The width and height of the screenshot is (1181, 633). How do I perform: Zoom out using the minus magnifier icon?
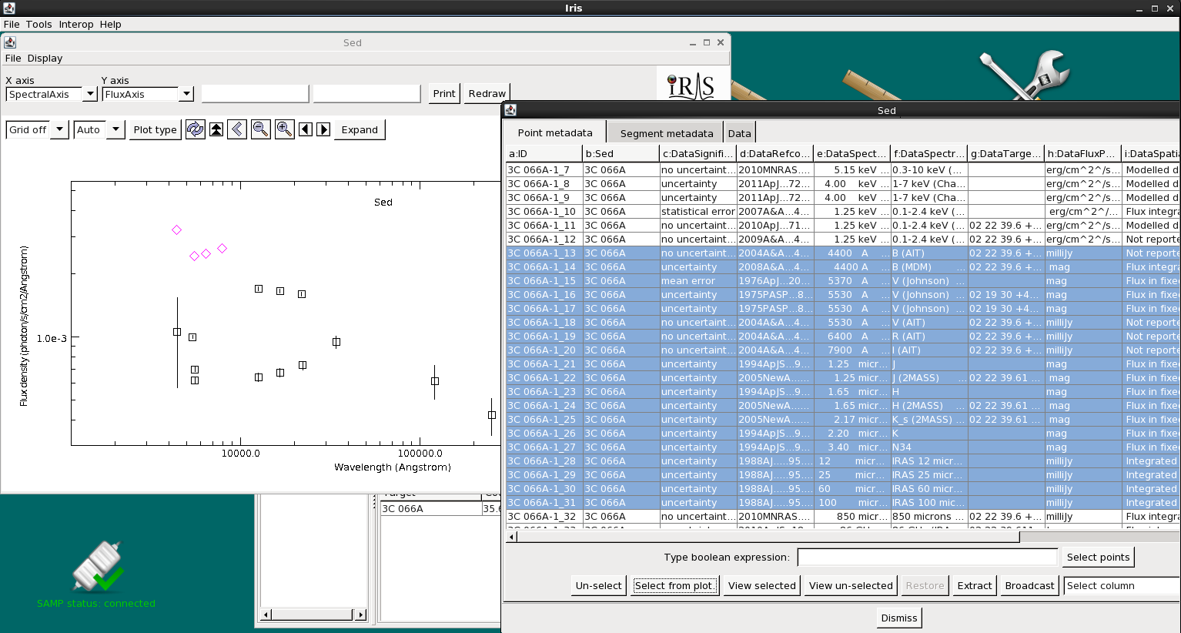261,129
